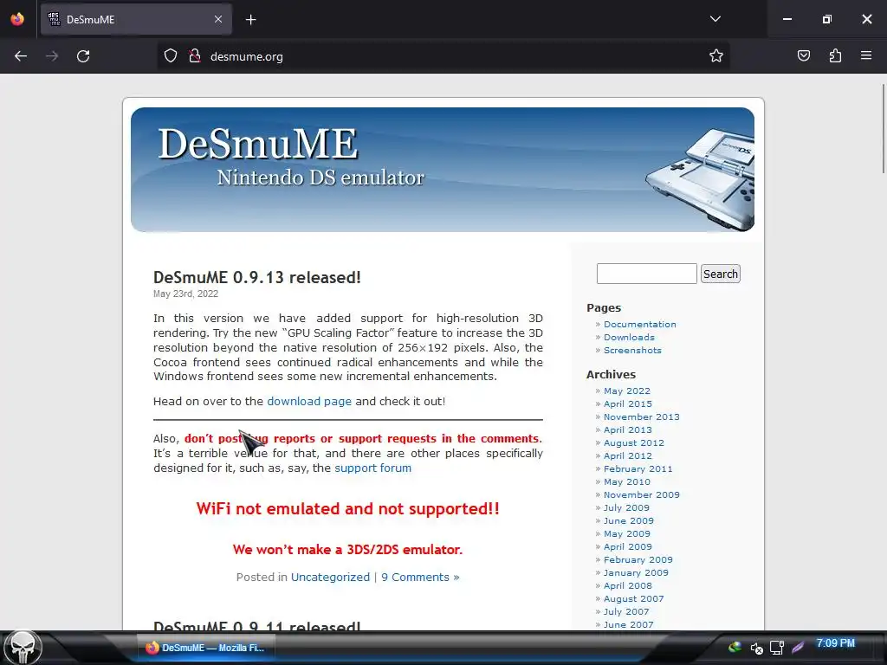Screen dimensions: 887x665
Task: Click the We won't make a 3DS/2DS emulator text
Action: coord(347,549)
